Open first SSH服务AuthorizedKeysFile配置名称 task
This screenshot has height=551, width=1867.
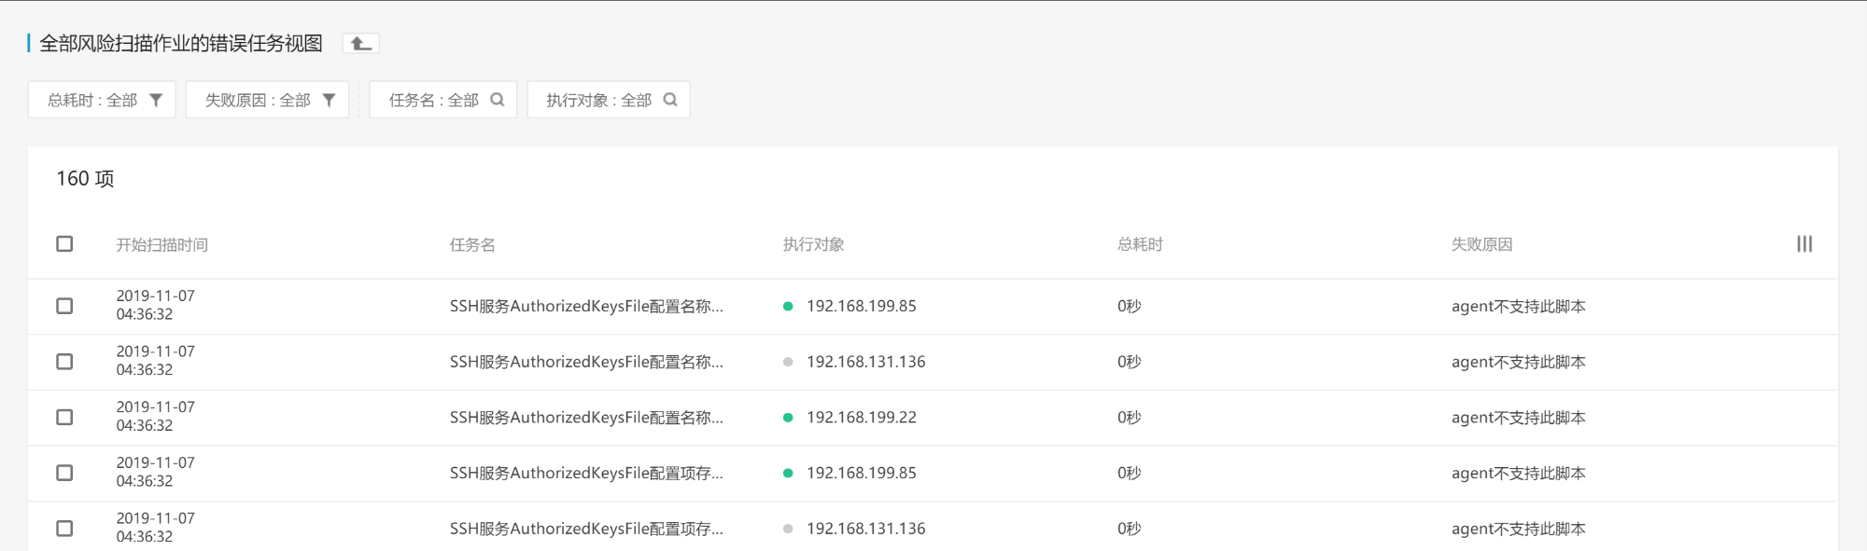(586, 306)
